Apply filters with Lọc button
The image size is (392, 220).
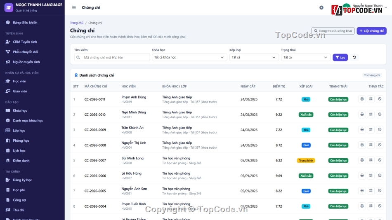click(340, 57)
